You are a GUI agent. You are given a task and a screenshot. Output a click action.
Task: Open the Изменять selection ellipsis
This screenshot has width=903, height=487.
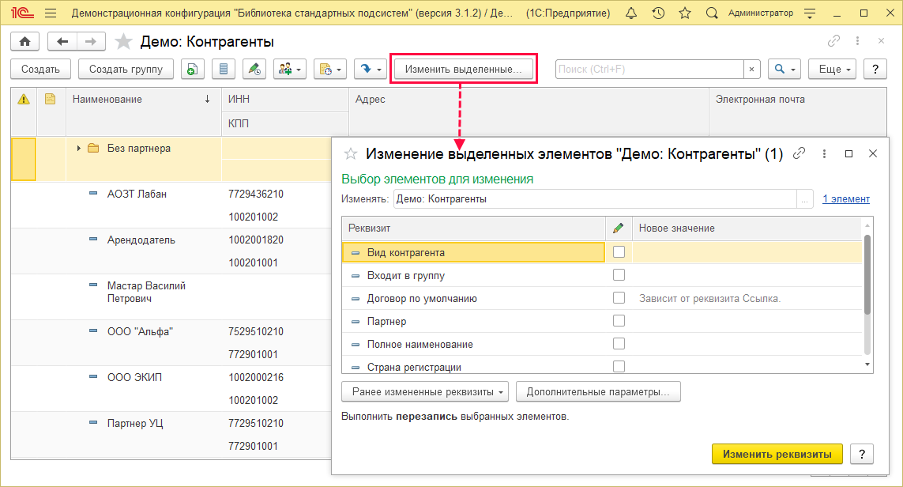(804, 199)
